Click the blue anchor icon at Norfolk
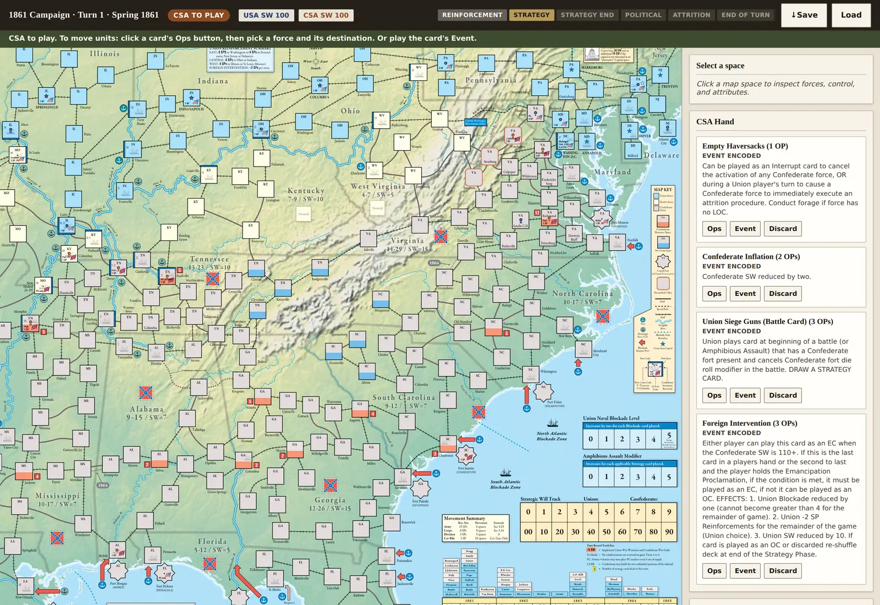880x605 pixels. click(639, 246)
